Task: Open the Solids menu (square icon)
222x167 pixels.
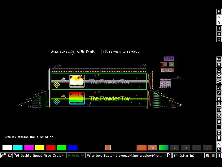Action: pyautogui.click(x=219, y=110)
